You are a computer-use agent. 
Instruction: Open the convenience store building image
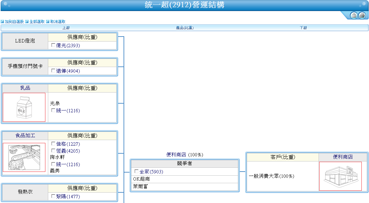[340, 176]
